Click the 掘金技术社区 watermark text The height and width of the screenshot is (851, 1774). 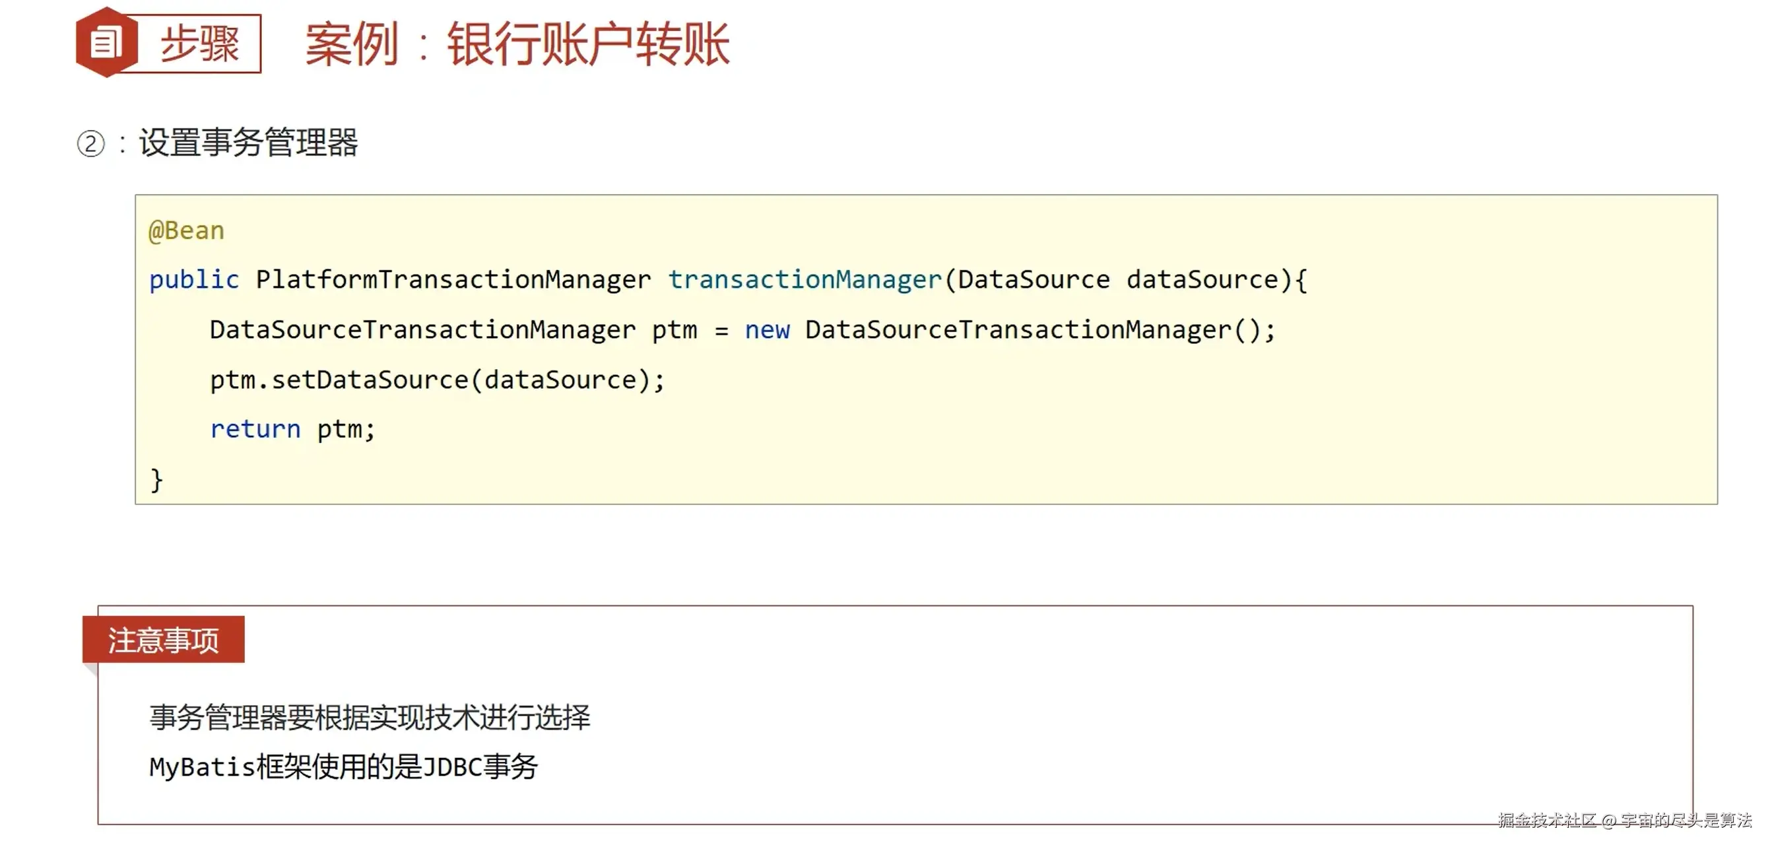(1547, 820)
